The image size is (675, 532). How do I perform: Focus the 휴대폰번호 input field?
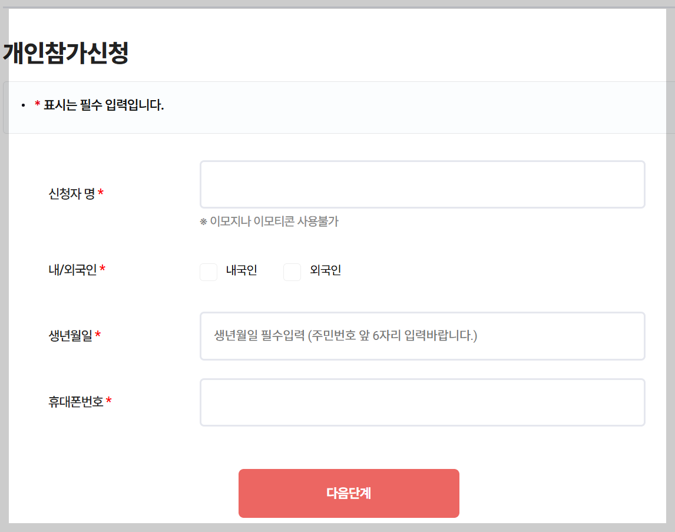coord(422,402)
